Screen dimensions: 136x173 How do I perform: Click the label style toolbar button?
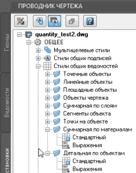(40, 21)
